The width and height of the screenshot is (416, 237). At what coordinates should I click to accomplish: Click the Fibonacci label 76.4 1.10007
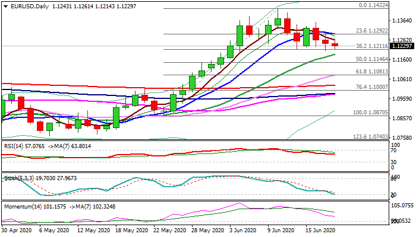click(x=372, y=87)
